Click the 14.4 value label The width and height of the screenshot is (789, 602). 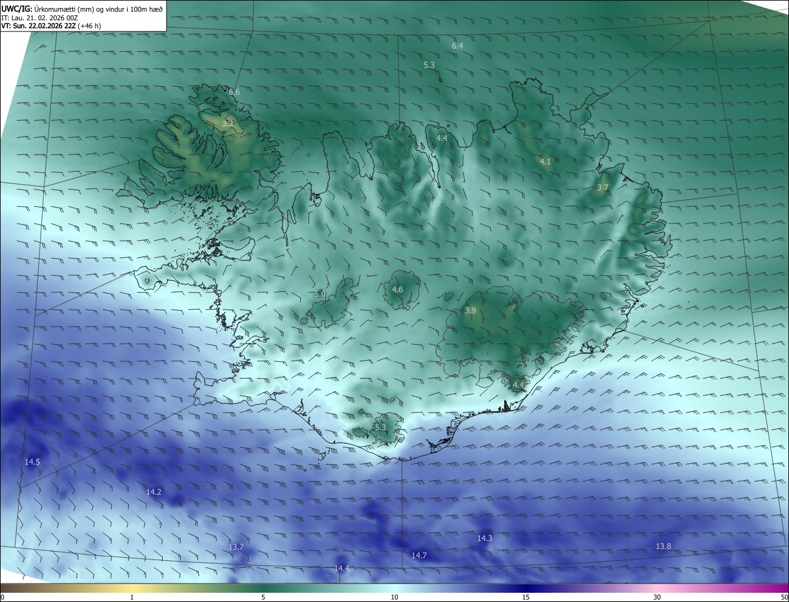point(341,568)
